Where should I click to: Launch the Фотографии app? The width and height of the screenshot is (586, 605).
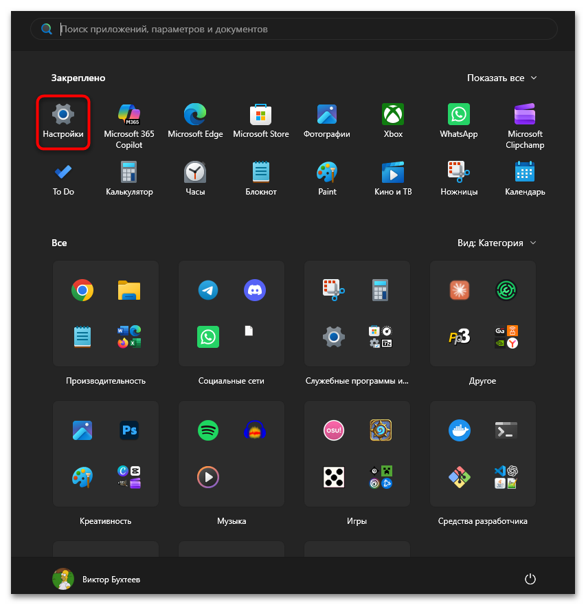327,121
